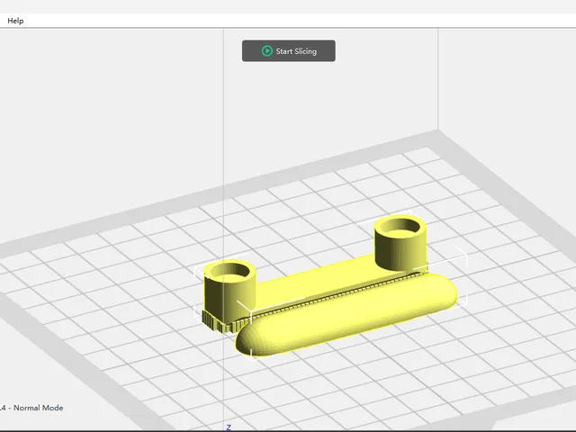Viewport: 576px width, 432px height.
Task: Click the Start Slicing button
Action: (288, 51)
